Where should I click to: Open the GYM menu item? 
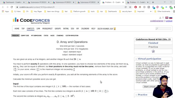[38, 29]
